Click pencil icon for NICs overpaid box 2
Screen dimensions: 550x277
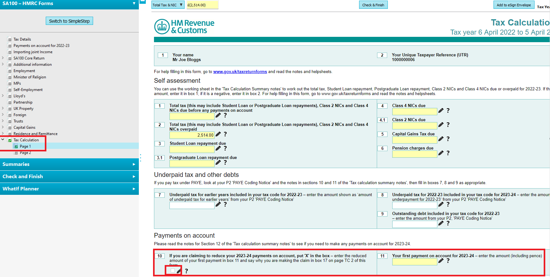tap(218, 134)
